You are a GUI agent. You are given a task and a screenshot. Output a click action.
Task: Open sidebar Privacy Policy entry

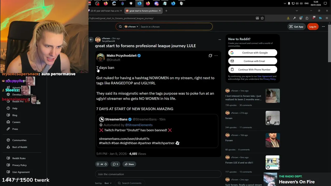click(x=19, y=165)
